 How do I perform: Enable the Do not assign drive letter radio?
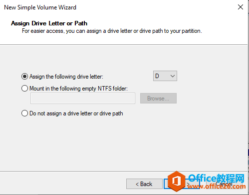click(24, 113)
